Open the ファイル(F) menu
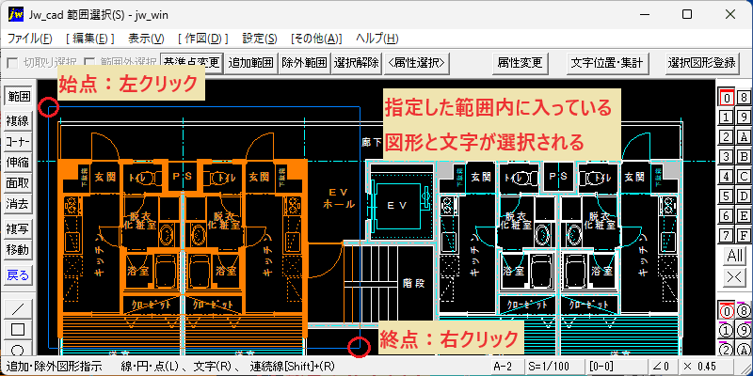753x376 pixels. (30, 39)
